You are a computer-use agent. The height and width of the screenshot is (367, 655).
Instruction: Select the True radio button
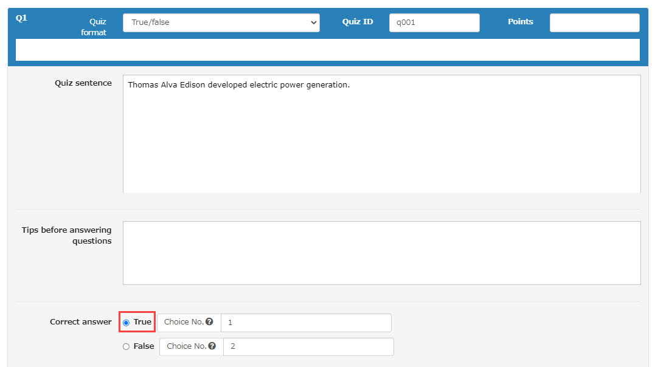click(126, 323)
